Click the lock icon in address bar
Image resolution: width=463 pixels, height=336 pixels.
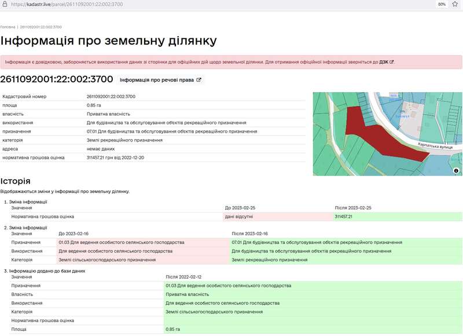click(4, 4)
